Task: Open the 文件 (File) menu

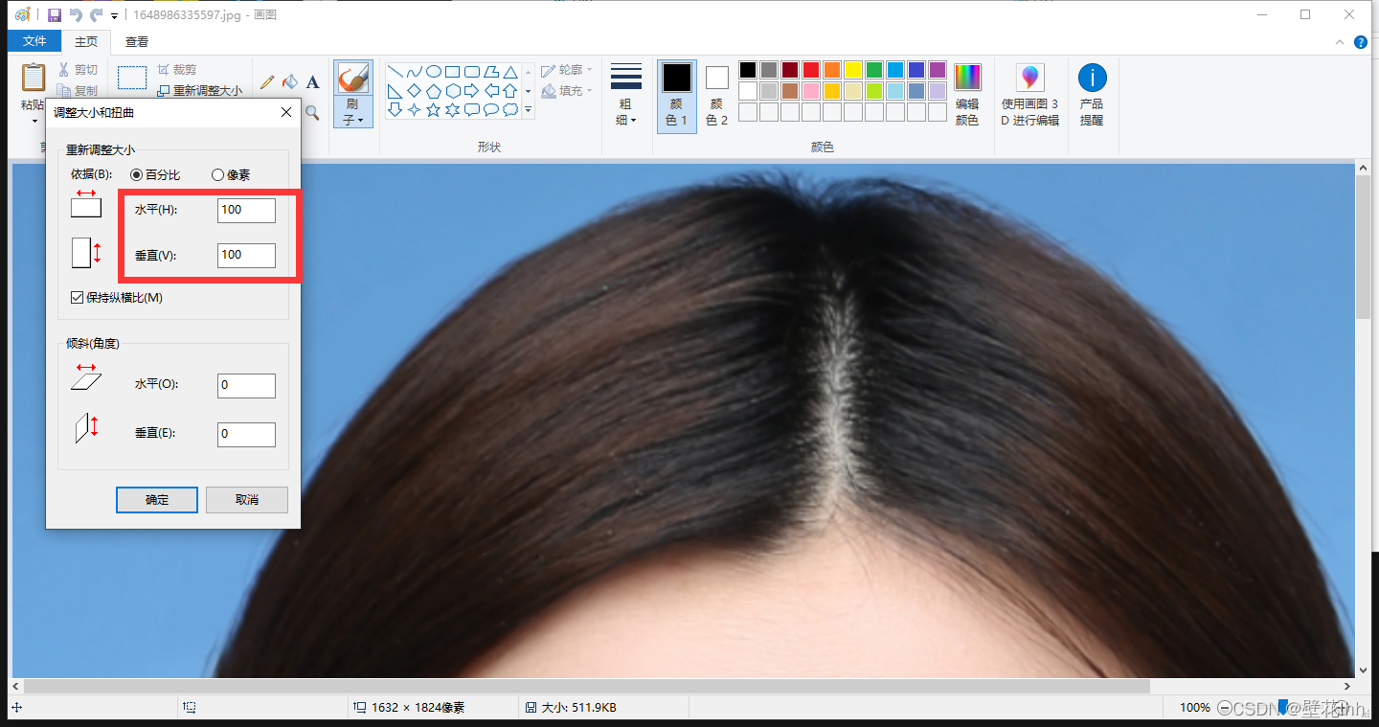Action: coord(34,42)
